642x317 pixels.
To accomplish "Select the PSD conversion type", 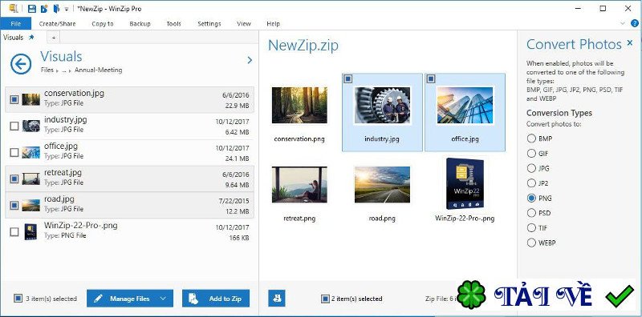I will pyautogui.click(x=531, y=213).
